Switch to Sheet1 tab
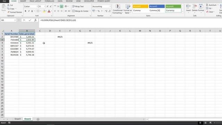This screenshot has width=222, height=125. pos(18,119)
